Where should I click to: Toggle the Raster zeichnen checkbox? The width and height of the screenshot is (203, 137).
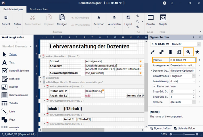coord(154,86)
